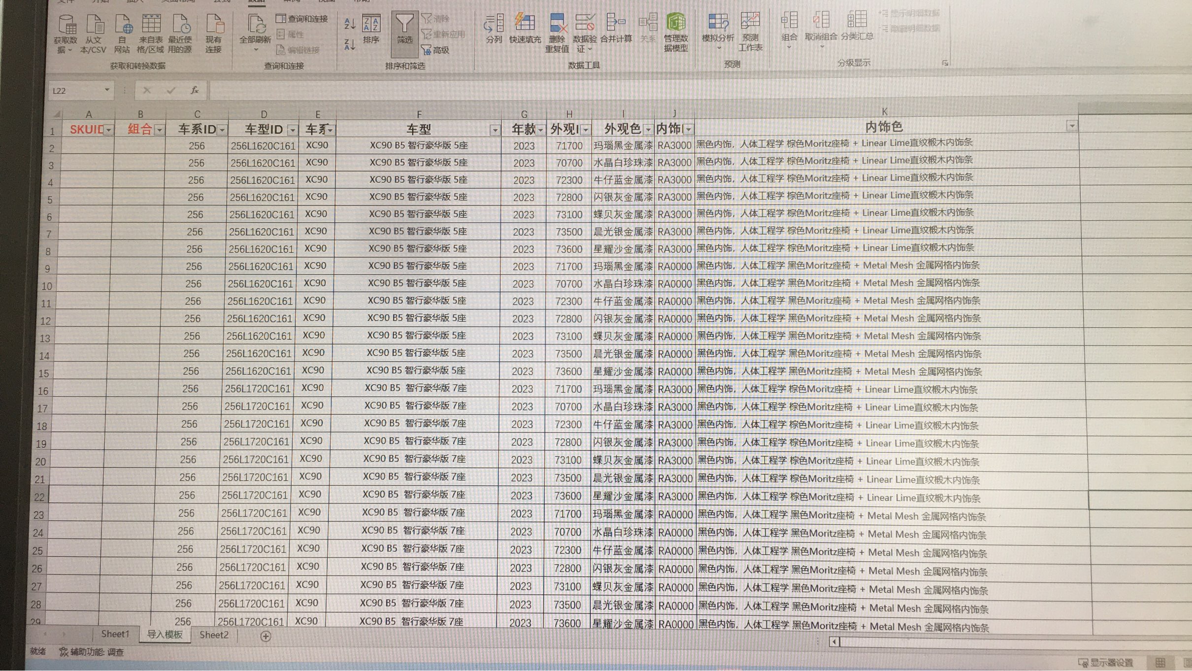Click cell 73600 in row 22
The height and width of the screenshot is (671, 1192).
tap(567, 496)
